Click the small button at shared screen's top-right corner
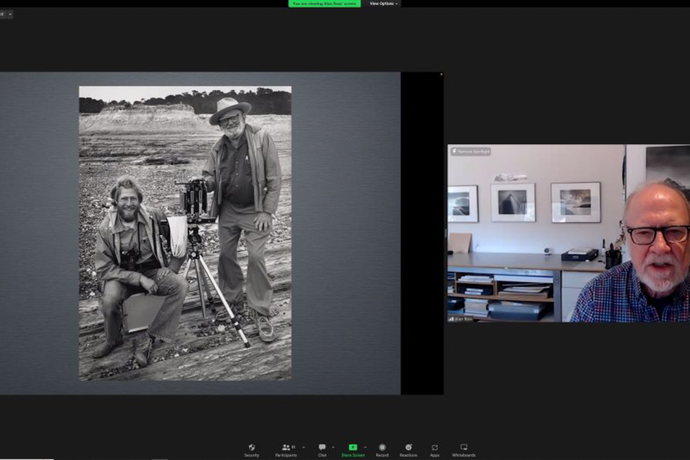 [x=441, y=74]
